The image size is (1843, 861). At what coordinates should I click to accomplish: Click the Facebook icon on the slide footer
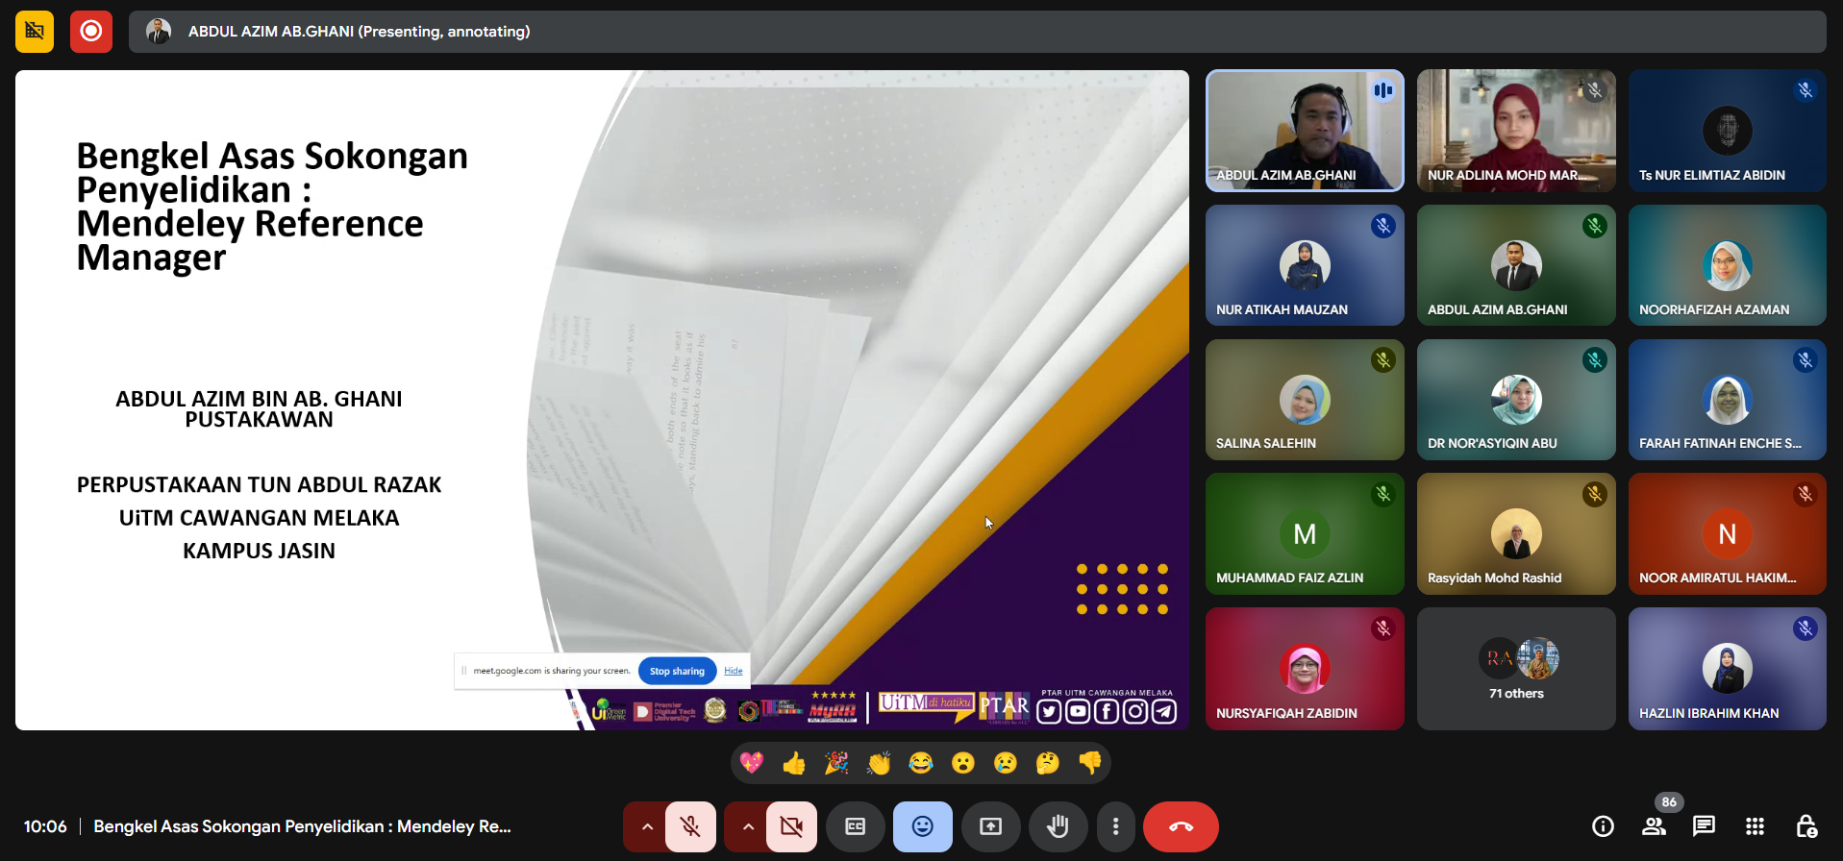(x=1107, y=711)
